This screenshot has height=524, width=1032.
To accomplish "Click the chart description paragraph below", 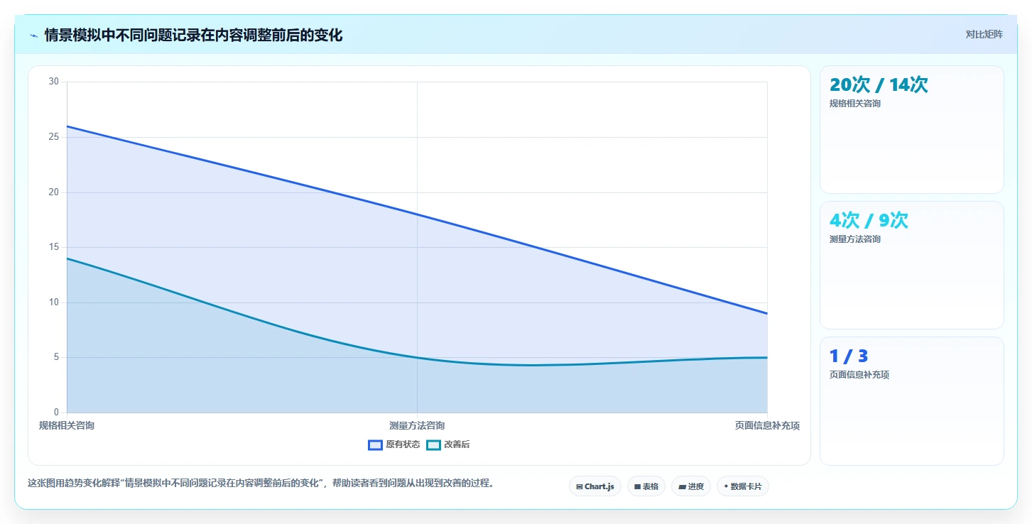I will point(261,484).
